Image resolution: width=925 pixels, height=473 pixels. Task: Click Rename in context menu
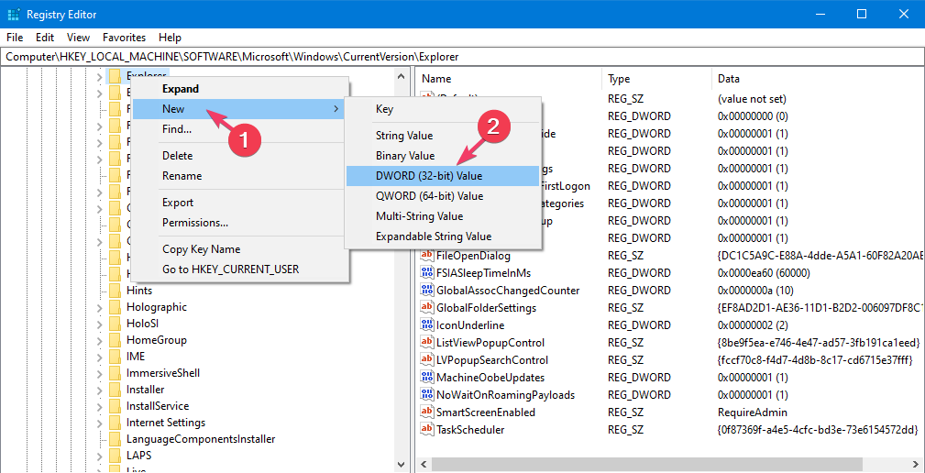(x=238, y=176)
